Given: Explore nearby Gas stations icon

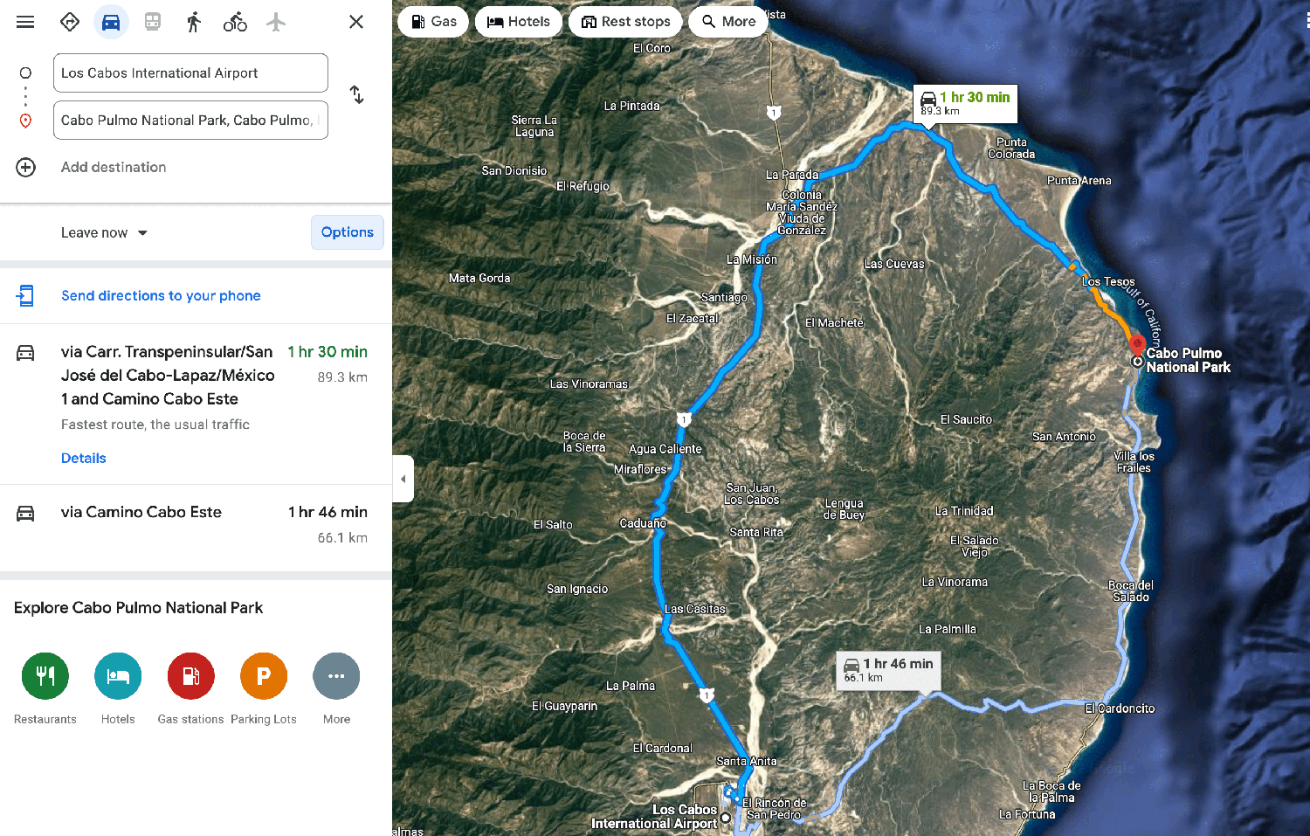Looking at the screenshot, I should pyautogui.click(x=190, y=676).
